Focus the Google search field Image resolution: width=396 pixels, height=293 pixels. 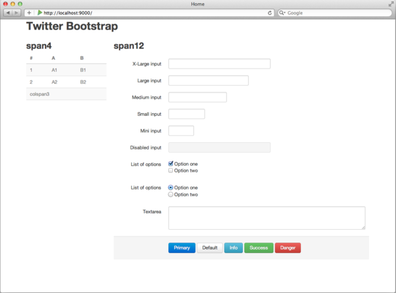(x=335, y=13)
